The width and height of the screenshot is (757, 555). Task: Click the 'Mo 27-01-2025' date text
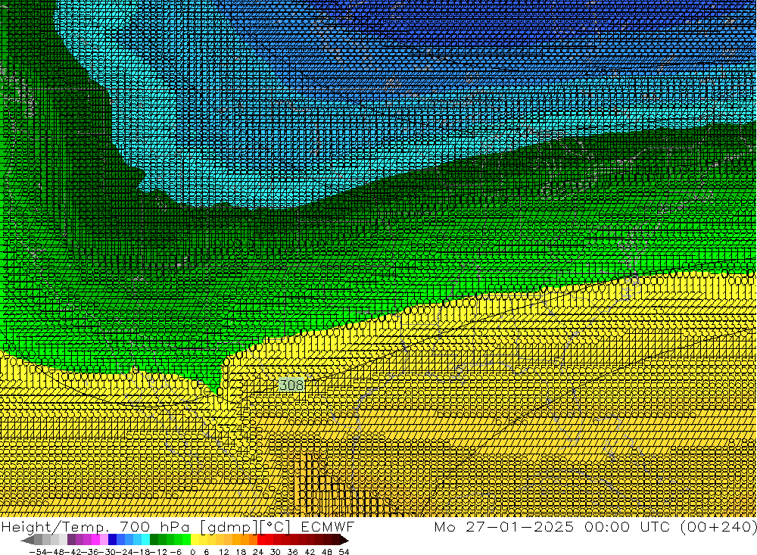coord(504,526)
